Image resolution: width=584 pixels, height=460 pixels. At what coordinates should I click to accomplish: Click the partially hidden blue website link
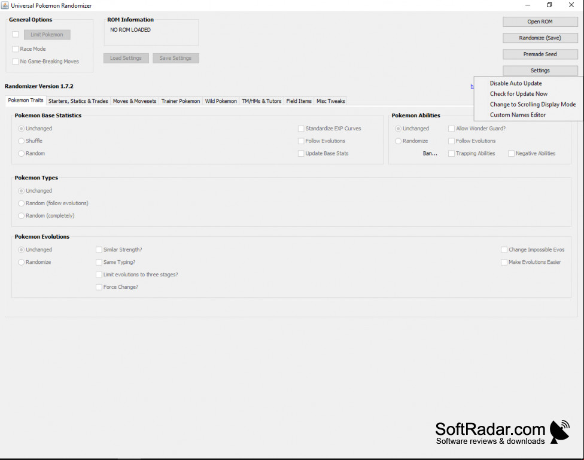click(472, 86)
